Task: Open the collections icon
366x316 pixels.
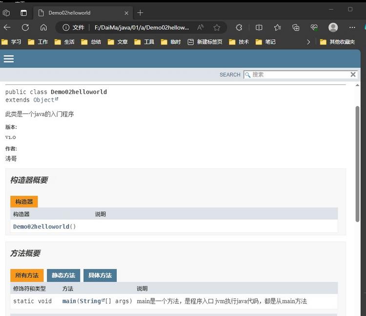Action: click(296, 27)
